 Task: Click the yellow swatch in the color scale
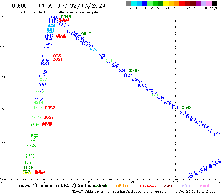tap(166, 4)
